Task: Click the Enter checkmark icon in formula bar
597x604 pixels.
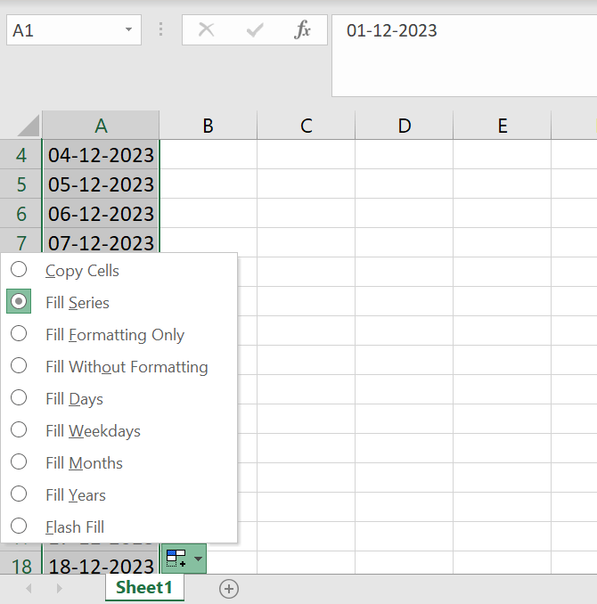Action: [255, 29]
